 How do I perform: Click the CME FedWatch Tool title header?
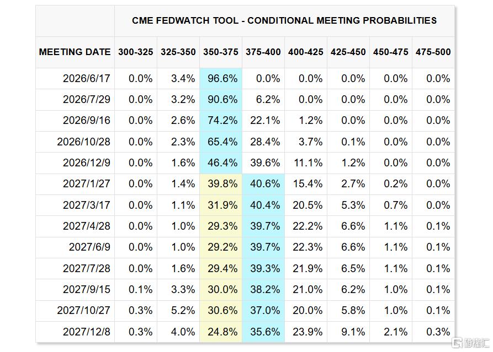coord(284,21)
